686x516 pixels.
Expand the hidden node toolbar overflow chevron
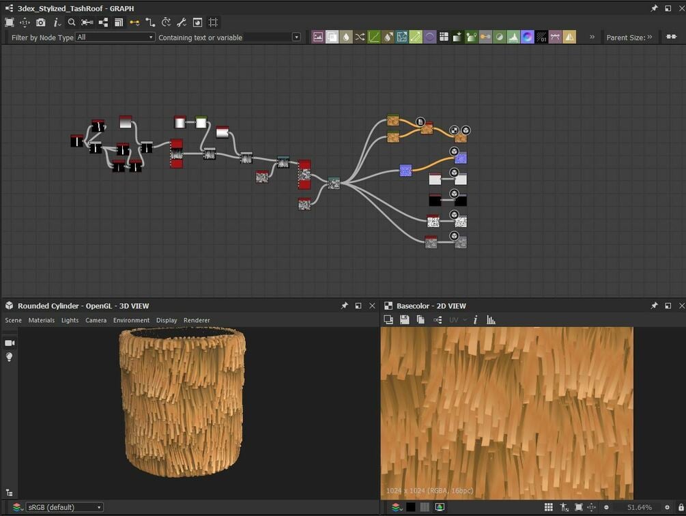[x=592, y=37]
